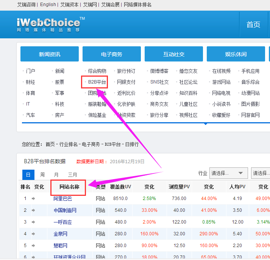Open the 房产 subcategory
This screenshot has height=260, width=270.
[x=59, y=115]
